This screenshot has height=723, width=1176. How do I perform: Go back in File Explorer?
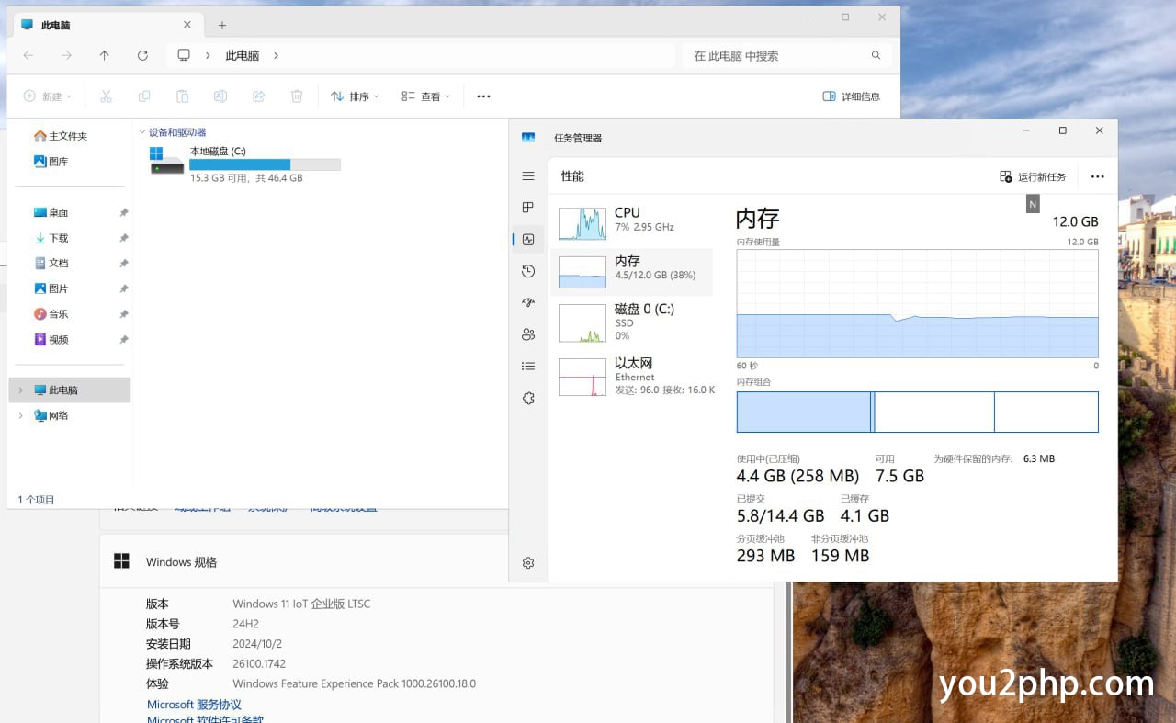[x=28, y=55]
